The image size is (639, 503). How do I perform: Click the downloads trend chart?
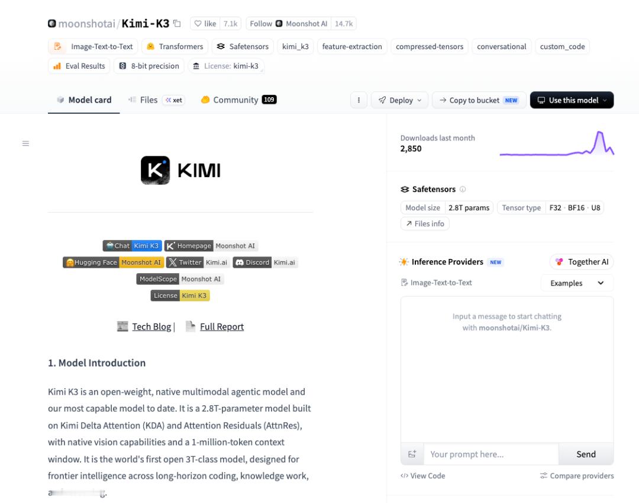click(x=557, y=143)
